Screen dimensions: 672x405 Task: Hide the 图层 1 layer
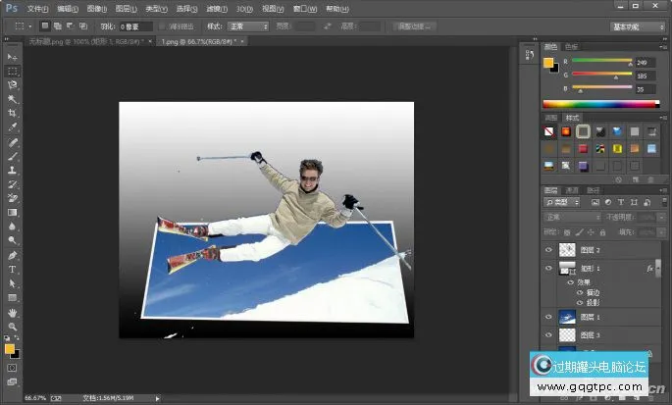point(548,317)
